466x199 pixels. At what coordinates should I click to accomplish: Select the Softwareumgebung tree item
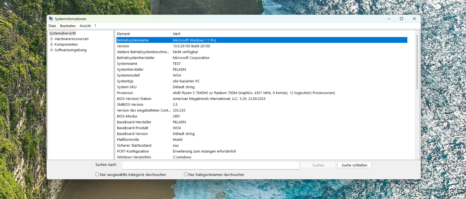[70, 50]
